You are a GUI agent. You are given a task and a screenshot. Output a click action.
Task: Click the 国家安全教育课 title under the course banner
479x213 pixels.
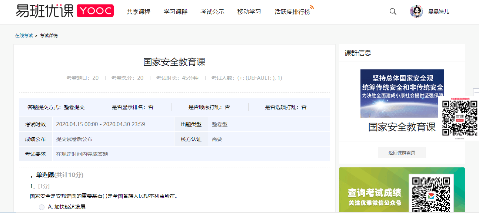[402, 127]
